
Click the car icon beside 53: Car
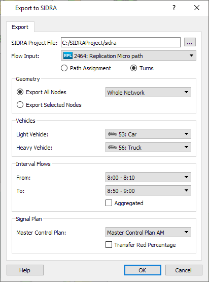113,134
